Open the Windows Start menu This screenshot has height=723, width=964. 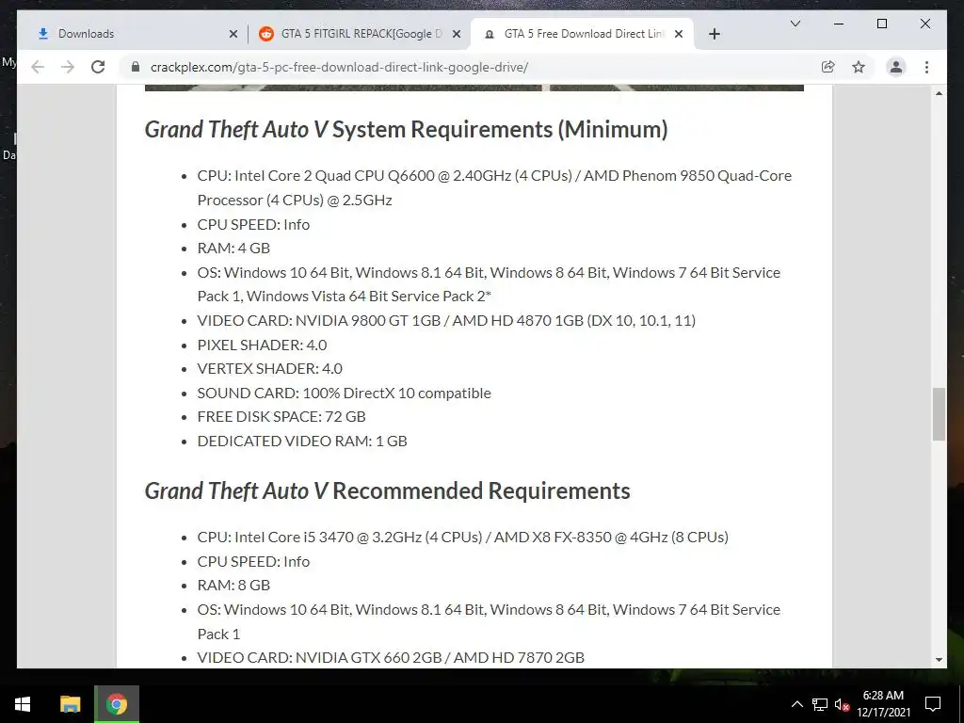pyautogui.click(x=23, y=704)
